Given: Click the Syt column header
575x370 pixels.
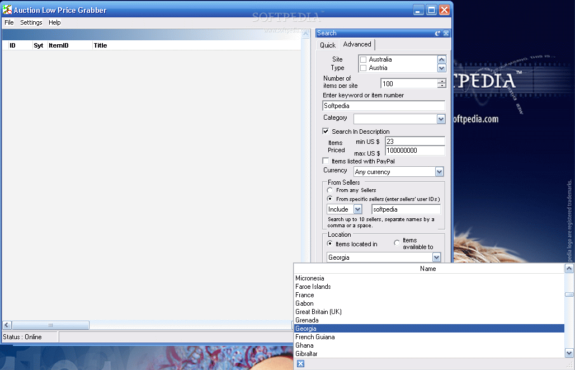Looking at the screenshot, I should pyautogui.click(x=40, y=45).
